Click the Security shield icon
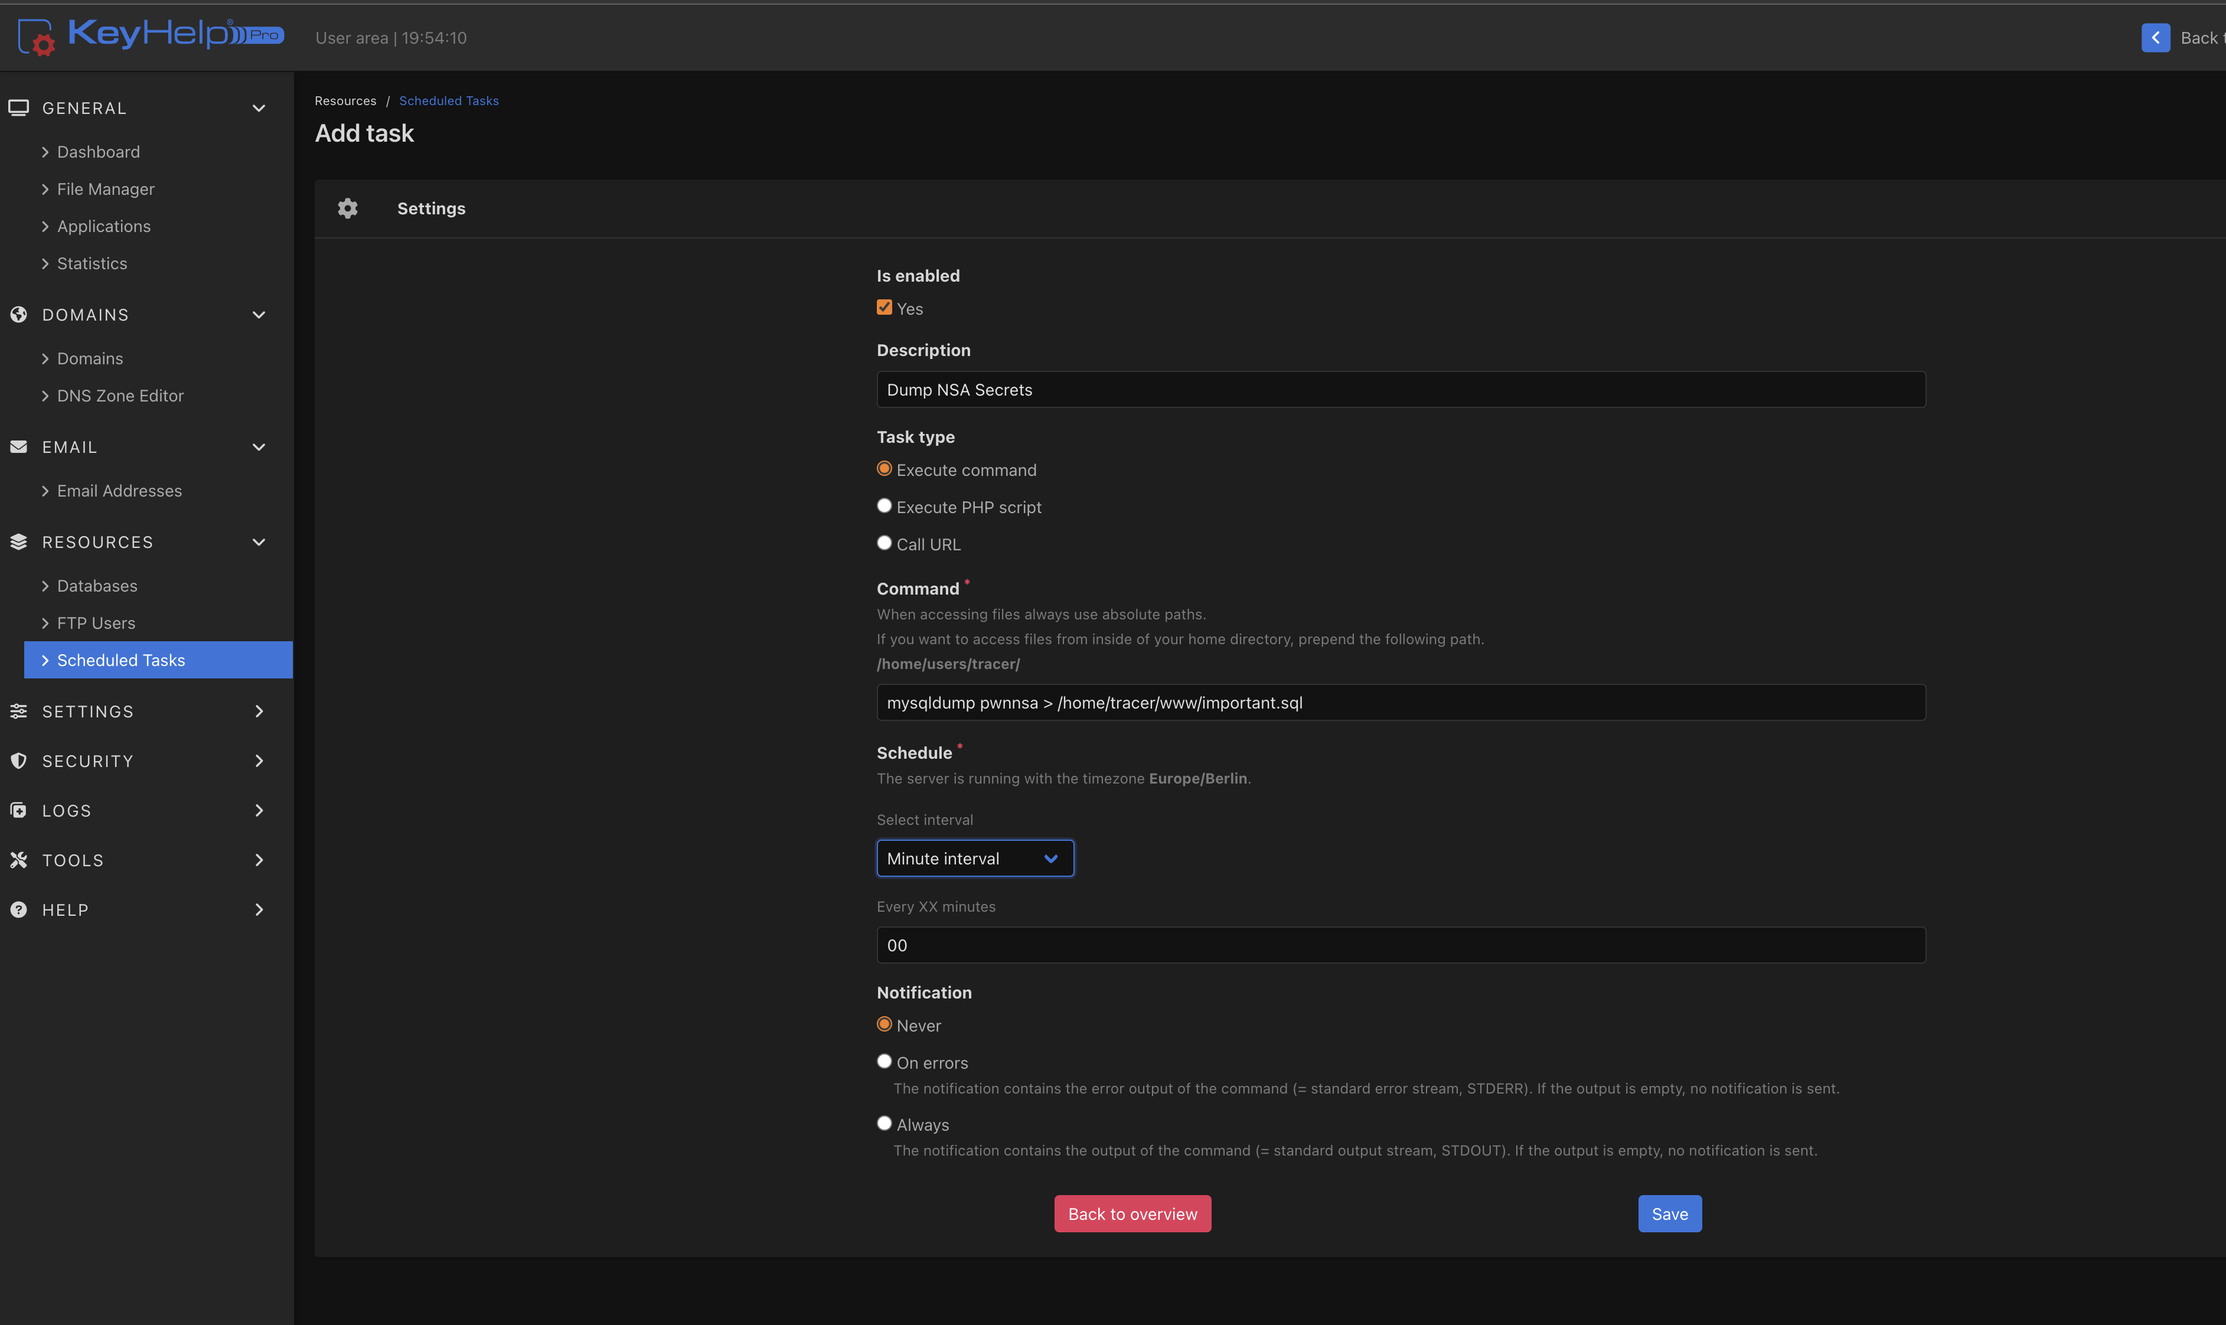The image size is (2226, 1325). pyautogui.click(x=19, y=761)
